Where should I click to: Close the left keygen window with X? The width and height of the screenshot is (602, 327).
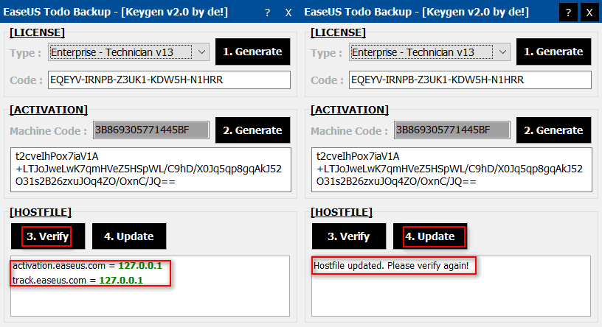[x=288, y=13]
